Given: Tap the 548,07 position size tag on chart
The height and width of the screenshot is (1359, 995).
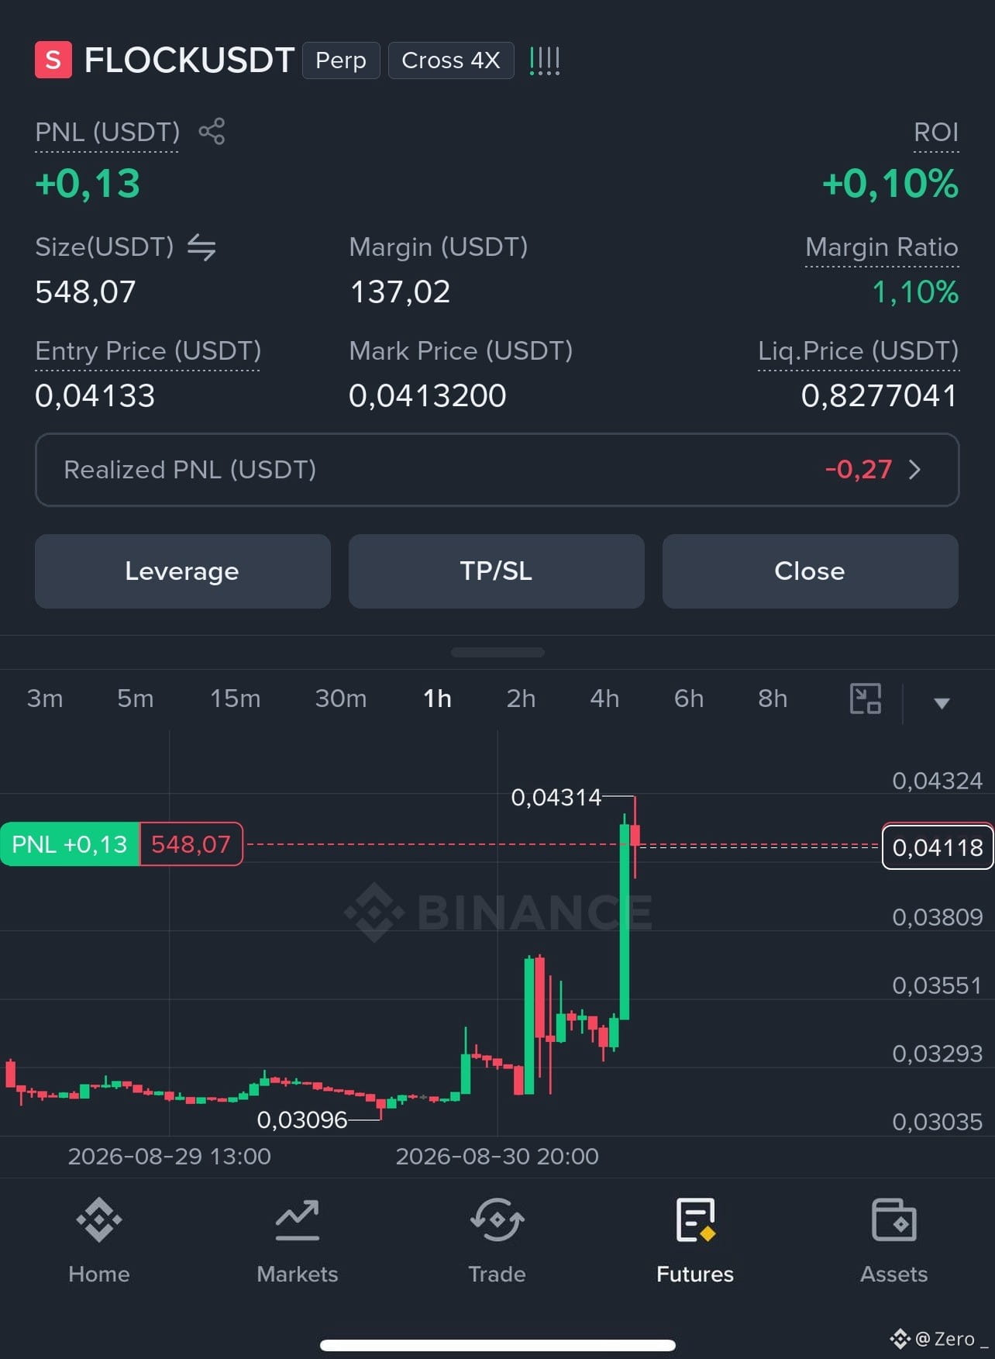Looking at the screenshot, I should pyautogui.click(x=191, y=843).
